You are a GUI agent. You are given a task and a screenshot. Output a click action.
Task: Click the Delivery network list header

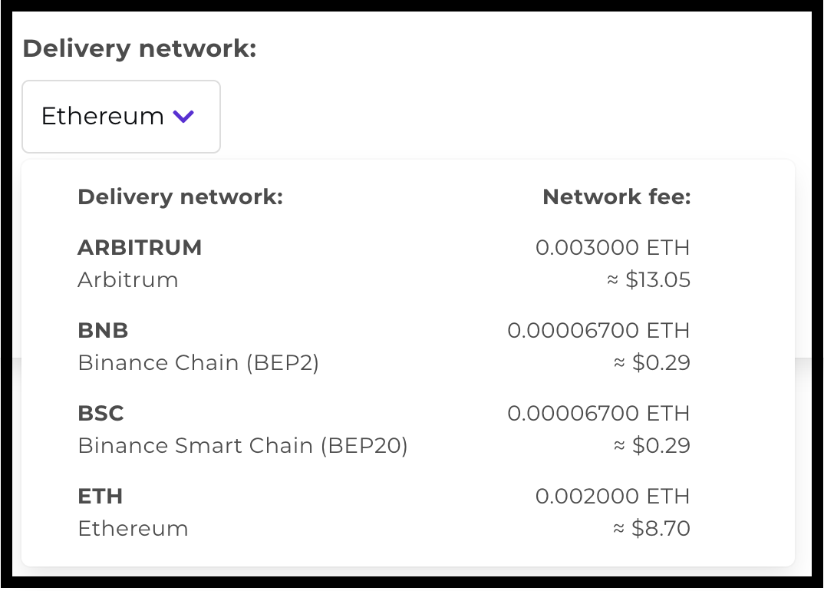coord(180,196)
